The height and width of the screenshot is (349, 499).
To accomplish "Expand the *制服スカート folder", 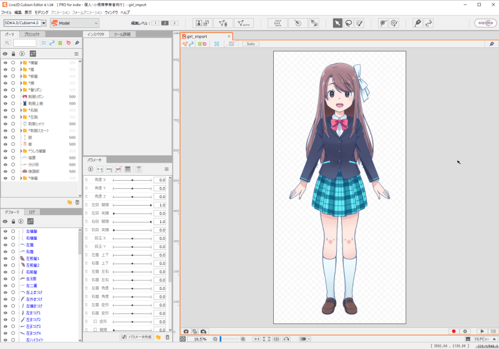I will (x=21, y=131).
